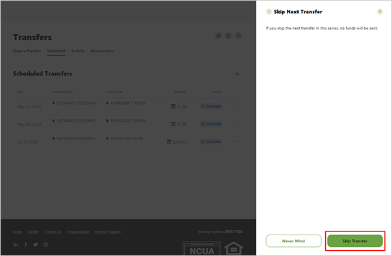Open the Contact Us footer link
The width and height of the screenshot is (392, 256).
click(53, 232)
